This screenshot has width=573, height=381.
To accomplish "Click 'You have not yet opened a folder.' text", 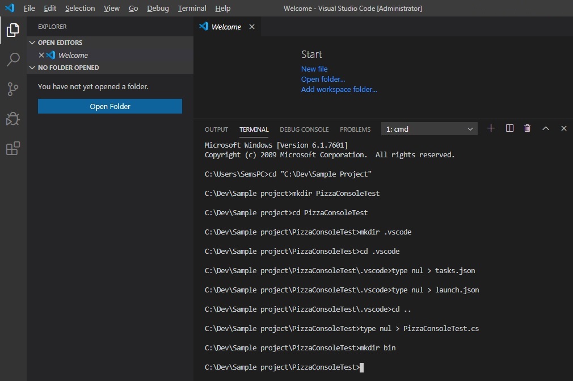I will point(93,87).
